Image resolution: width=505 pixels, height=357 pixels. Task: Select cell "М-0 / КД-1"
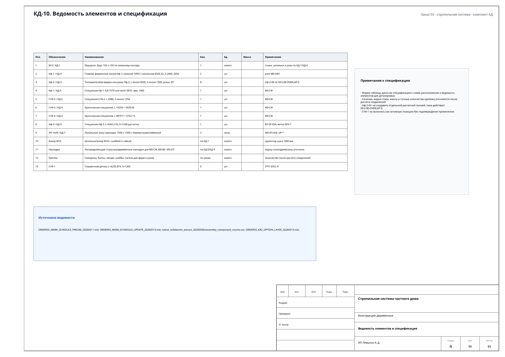coord(65,66)
